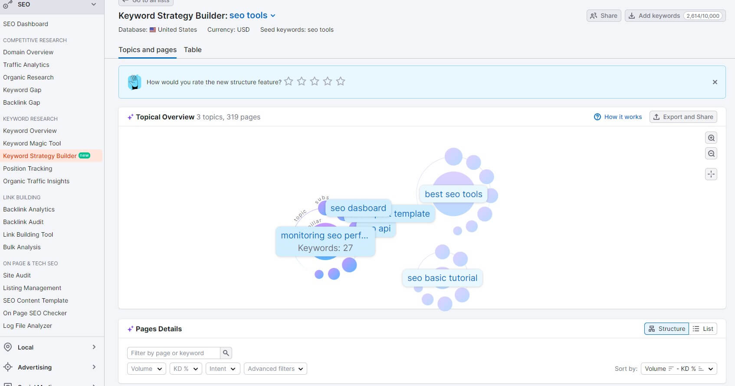Click the hand mascot icon in banner

tap(135, 82)
